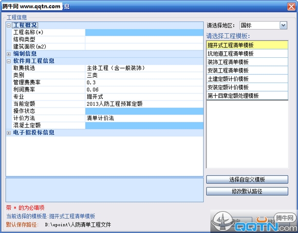Select the 掘开式工程清单模板 template
The height and width of the screenshot is (233, 298).
[x=247, y=45]
